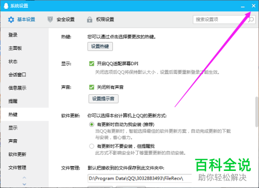259x188 pixels.
Task: Open 文件管理 from the sidebar
Action: click(25, 167)
